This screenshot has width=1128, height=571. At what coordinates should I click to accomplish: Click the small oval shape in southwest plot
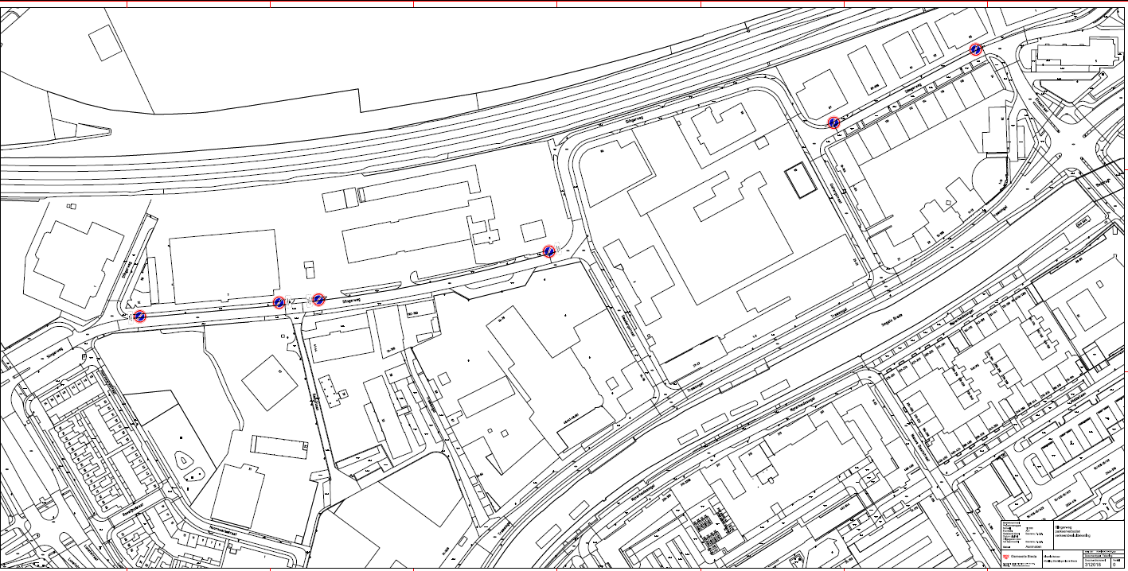(184, 460)
